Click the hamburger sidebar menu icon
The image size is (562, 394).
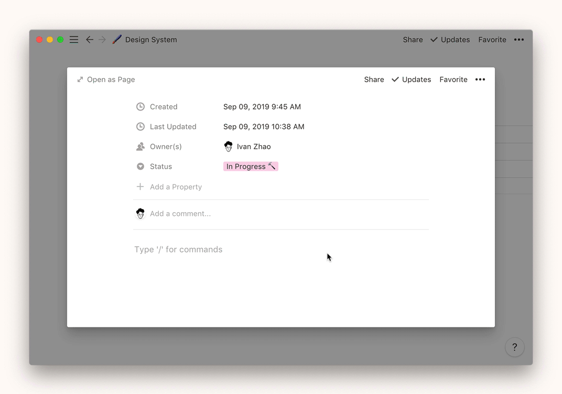(74, 40)
